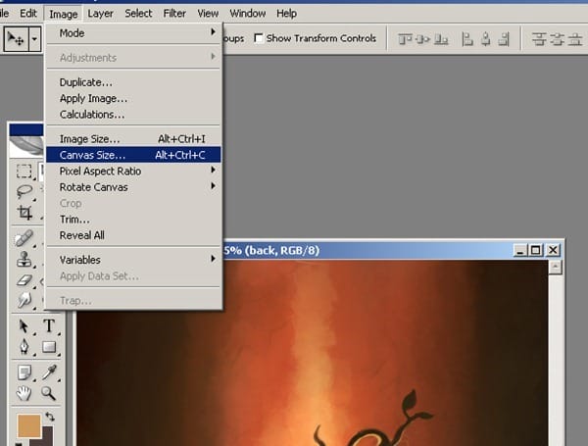The width and height of the screenshot is (588, 446).
Task: Click Distribute Bottom Edges icon
Action: pyautogui.click(x=575, y=38)
